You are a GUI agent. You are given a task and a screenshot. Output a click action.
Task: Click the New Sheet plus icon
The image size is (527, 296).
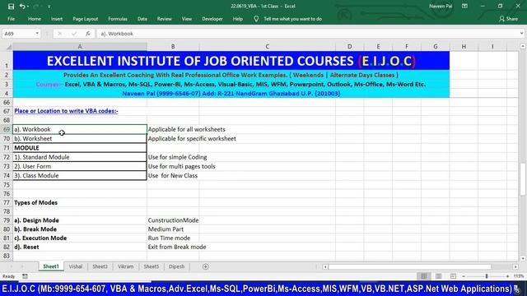tap(205, 266)
